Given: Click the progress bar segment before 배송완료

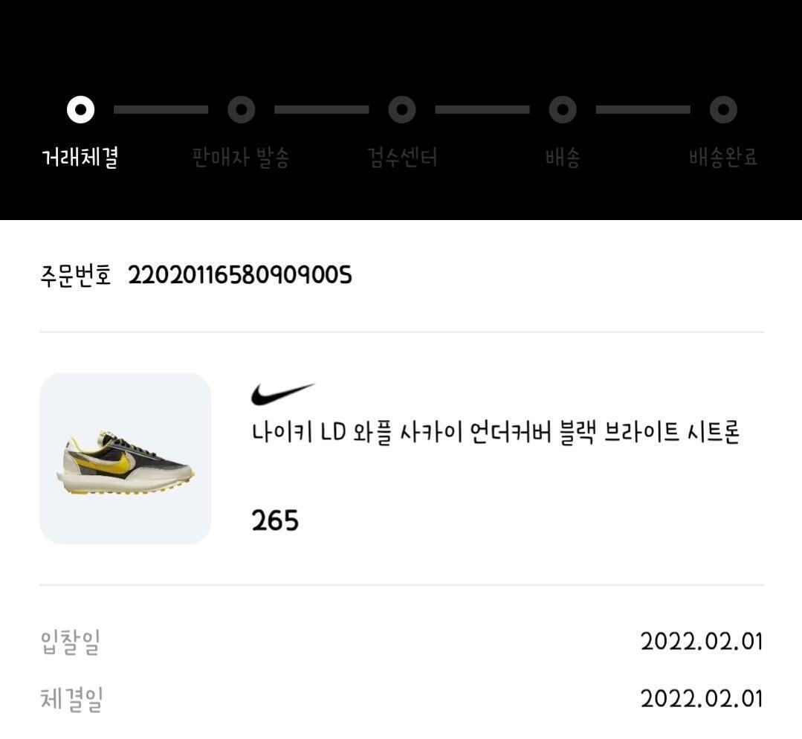Looking at the screenshot, I should pyautogui.click(x=643, y=109).
